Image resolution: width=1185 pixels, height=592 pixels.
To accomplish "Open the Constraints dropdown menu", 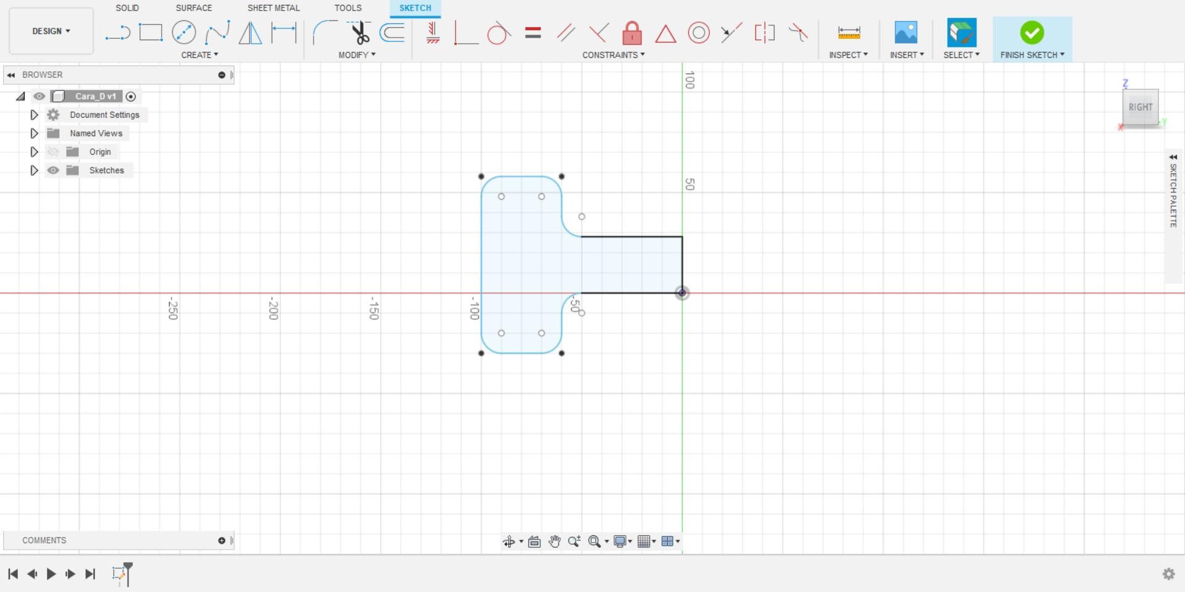I will click(613, 55).
